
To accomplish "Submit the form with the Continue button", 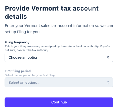I will point(59,102).
